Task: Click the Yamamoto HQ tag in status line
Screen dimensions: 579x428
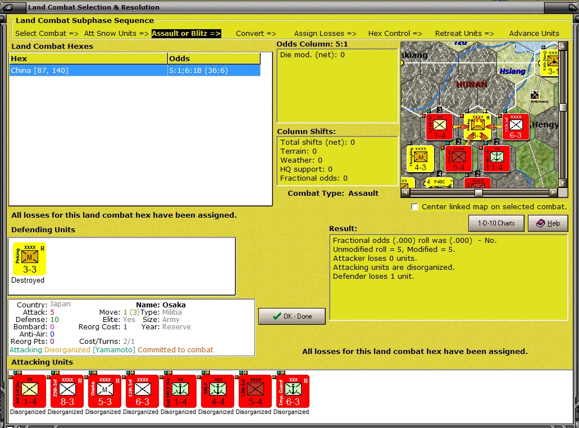Action: click(114, 350)
